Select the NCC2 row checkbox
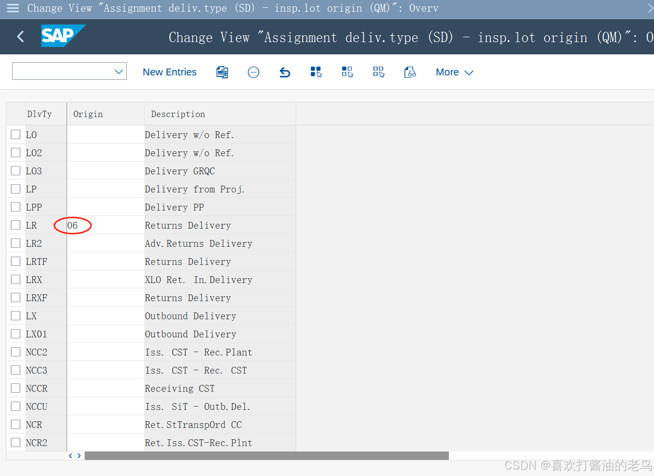 16,352
